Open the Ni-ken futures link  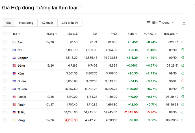click(22, 89)
